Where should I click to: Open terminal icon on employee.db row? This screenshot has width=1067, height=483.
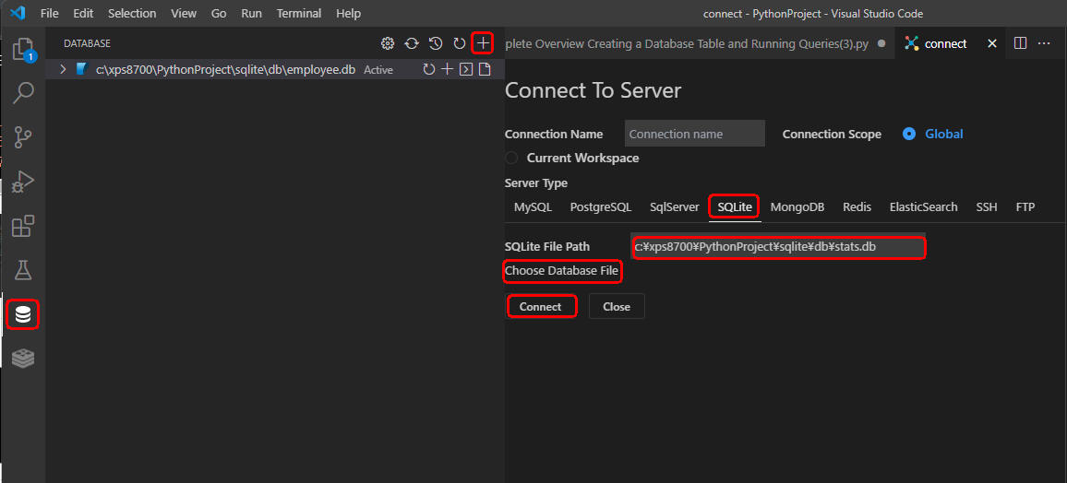466,69
